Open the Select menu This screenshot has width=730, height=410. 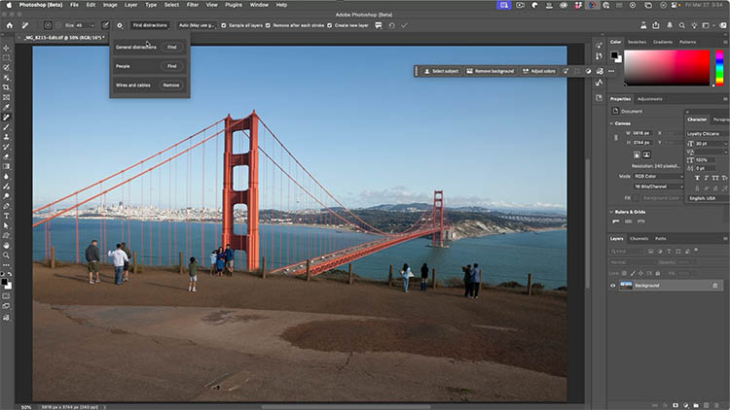(171, 5)
